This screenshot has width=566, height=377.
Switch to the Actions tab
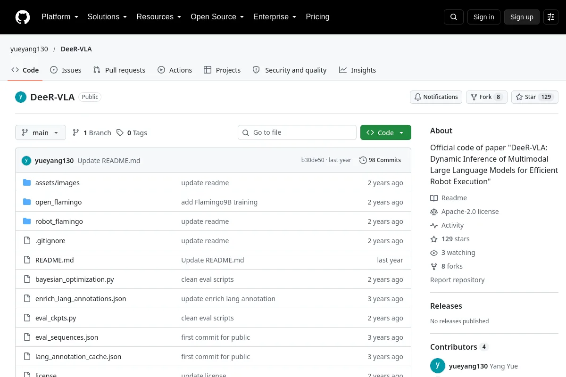[175, 70]
